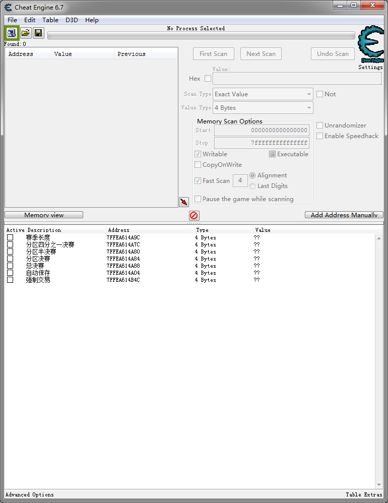This screenshot has height=503, width=388.
Task: Click the scan Value input field
Action: pyautogui.click(x=297, y=78)
